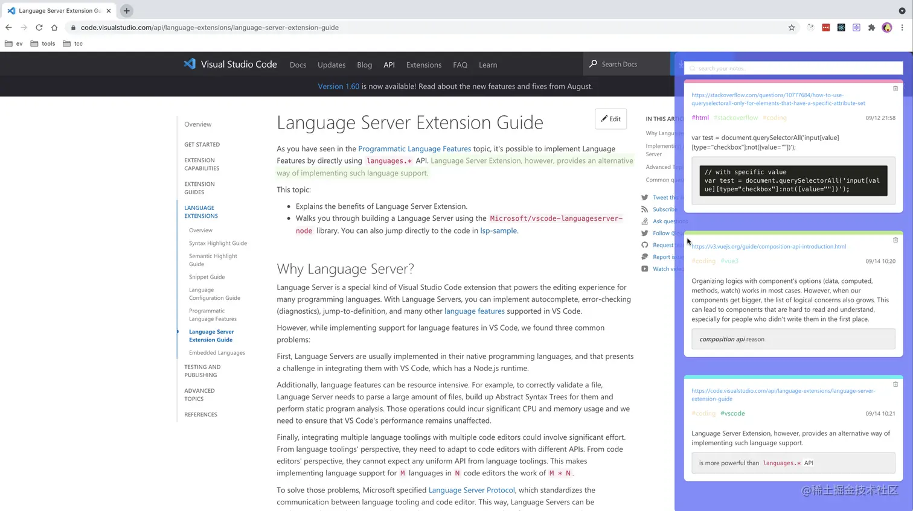Click the Edit button beside the page title
The height and width of the screenshot is (511, 913).
[610, 119]
